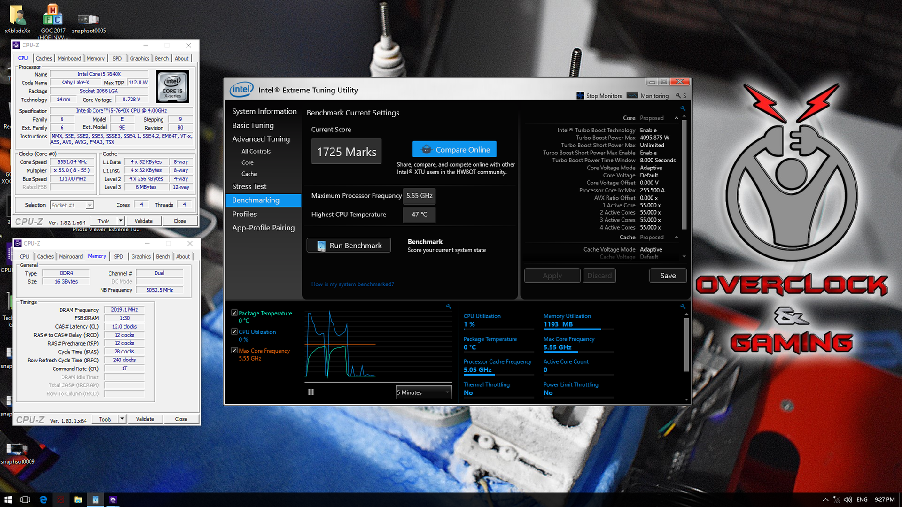902x507 pixels.
Task: Pause the monitoring graph
Action: pos(311,392)
